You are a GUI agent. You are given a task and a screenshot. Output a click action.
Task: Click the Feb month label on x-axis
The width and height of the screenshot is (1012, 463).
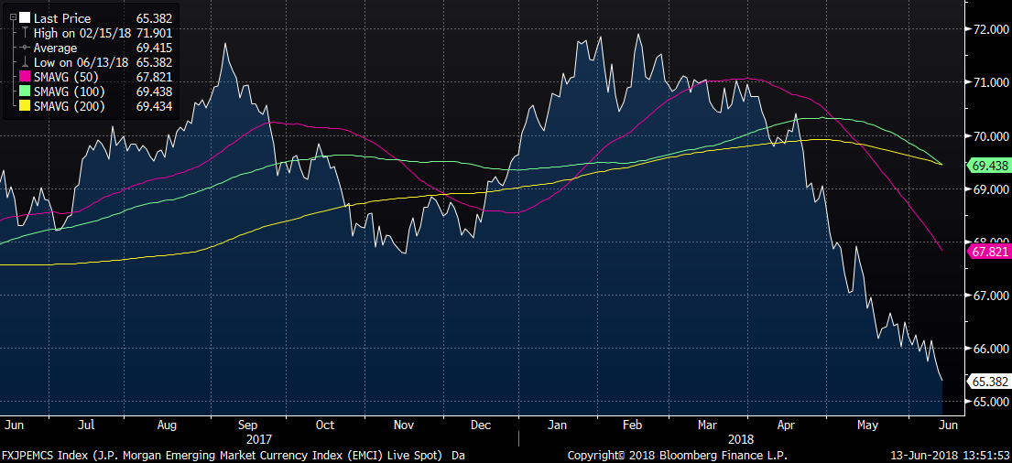[x=632, y=425]
